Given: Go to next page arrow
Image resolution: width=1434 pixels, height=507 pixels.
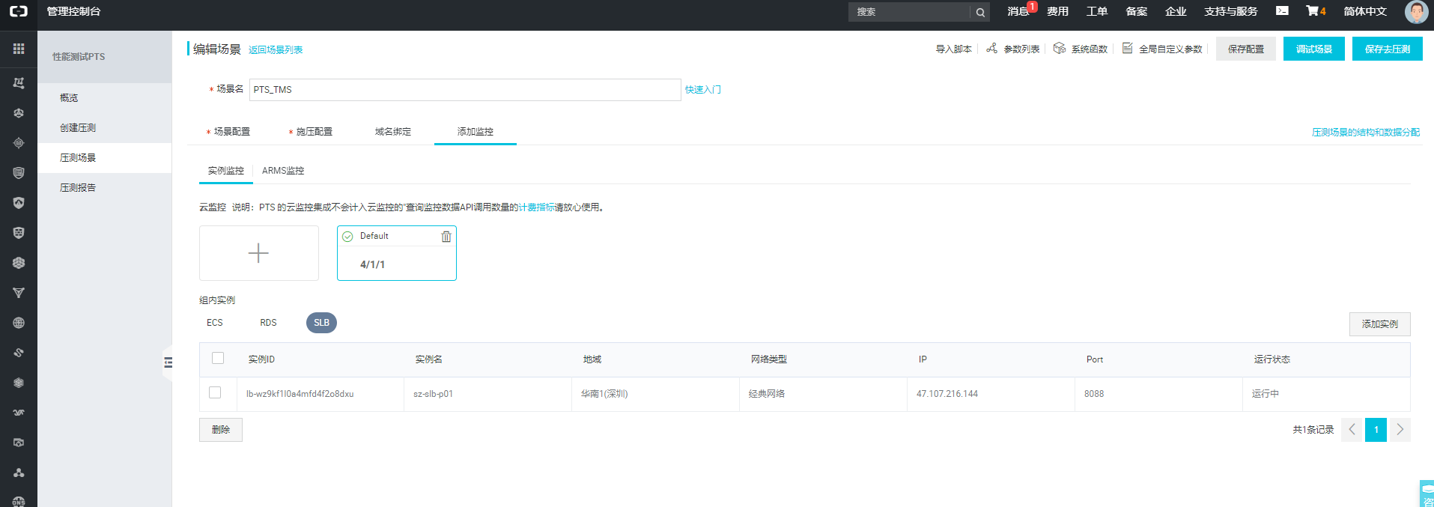Looking at the screenshot, I should coord(1400,430).
